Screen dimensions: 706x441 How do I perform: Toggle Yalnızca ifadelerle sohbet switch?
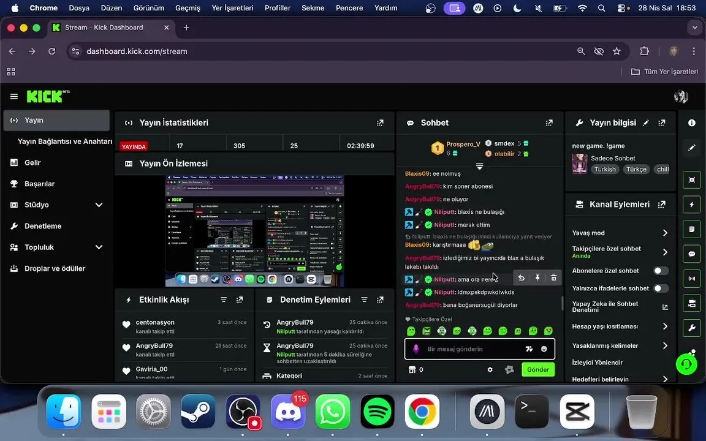(x=661, y=288)
